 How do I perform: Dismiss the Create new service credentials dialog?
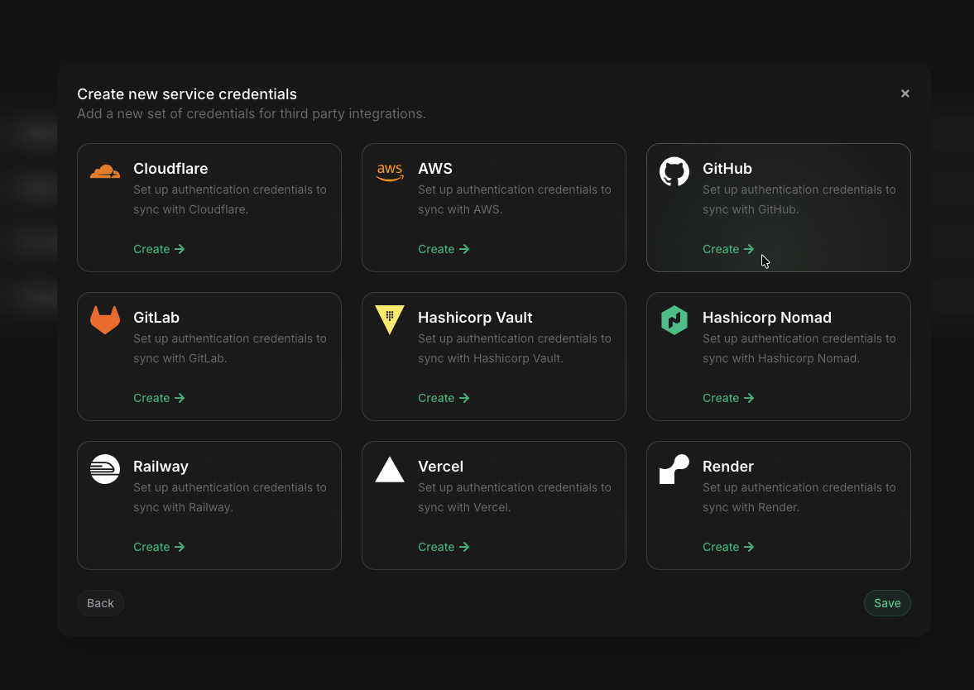click(904, 93)
